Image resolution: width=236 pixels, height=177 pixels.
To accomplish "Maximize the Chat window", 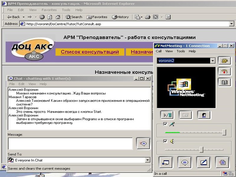I will click(x=142, y=78).
